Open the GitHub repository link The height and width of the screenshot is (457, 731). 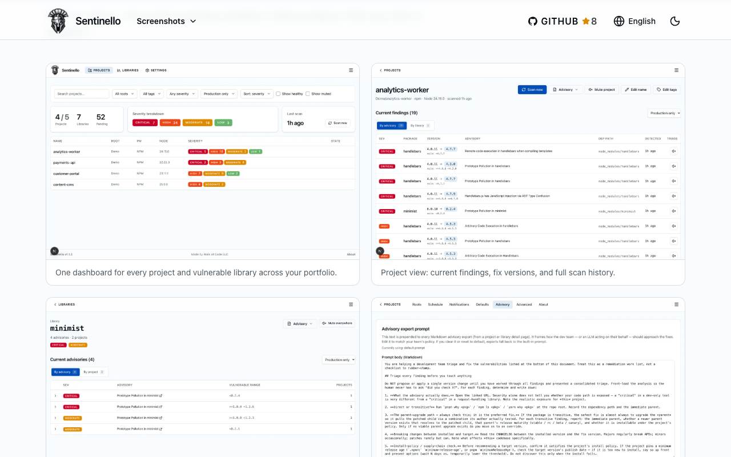point(562,21)
